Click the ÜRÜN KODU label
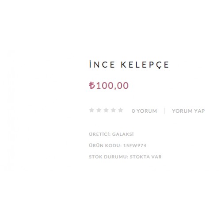The image size is (221, 221). coord(105,145)
